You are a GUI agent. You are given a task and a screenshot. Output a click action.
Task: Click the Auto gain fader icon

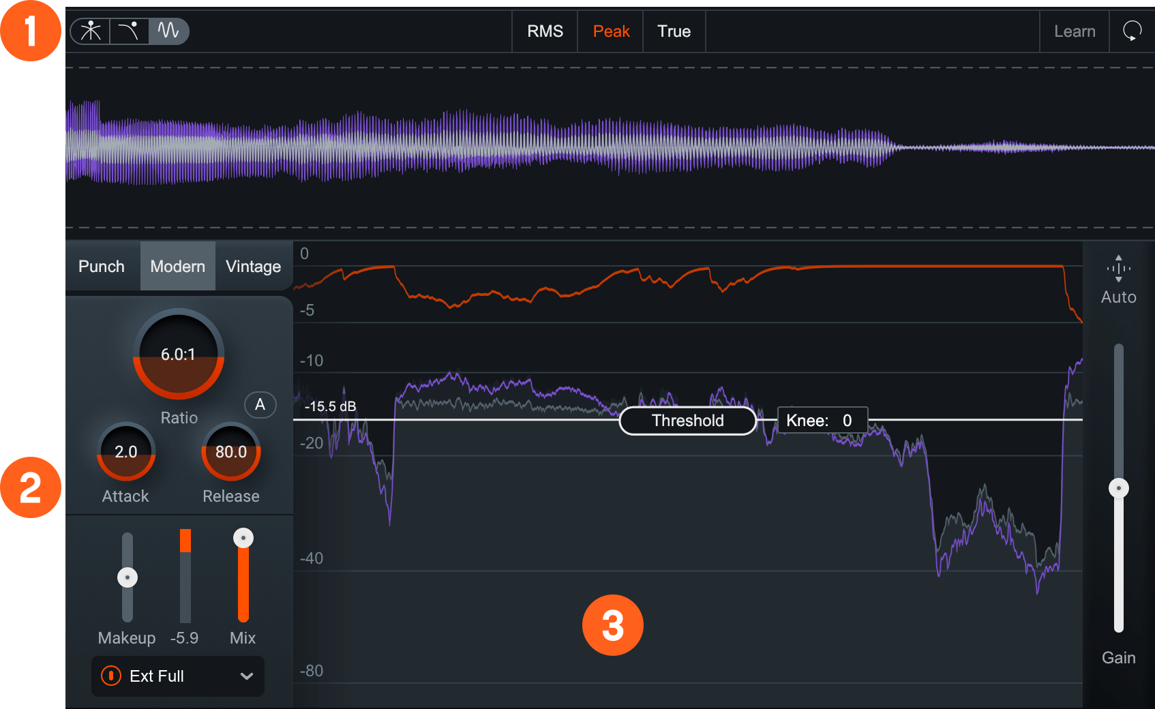pos(1118,269)
